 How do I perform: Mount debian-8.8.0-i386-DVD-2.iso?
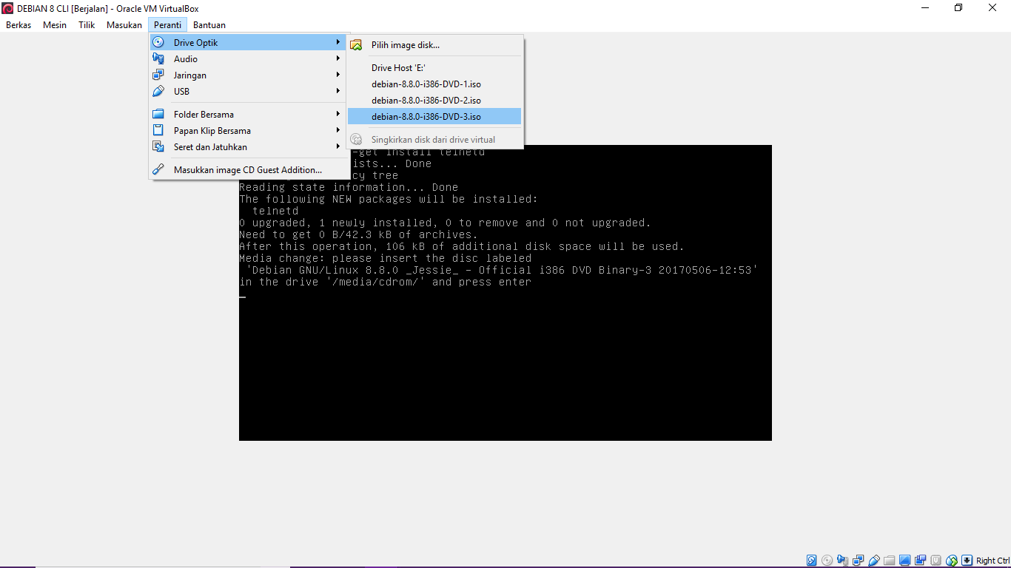coord(435,100)
